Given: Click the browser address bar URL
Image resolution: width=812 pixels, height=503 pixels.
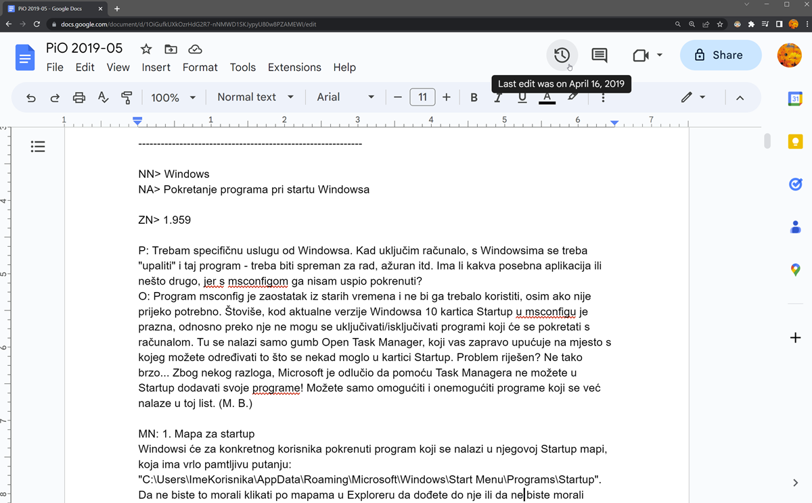Looking at the screenshot, I should click(189, 24).
